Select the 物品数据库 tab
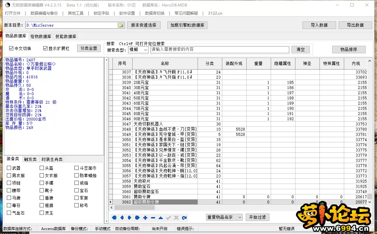Screen dimensions: 377x234 coord(16,36)
